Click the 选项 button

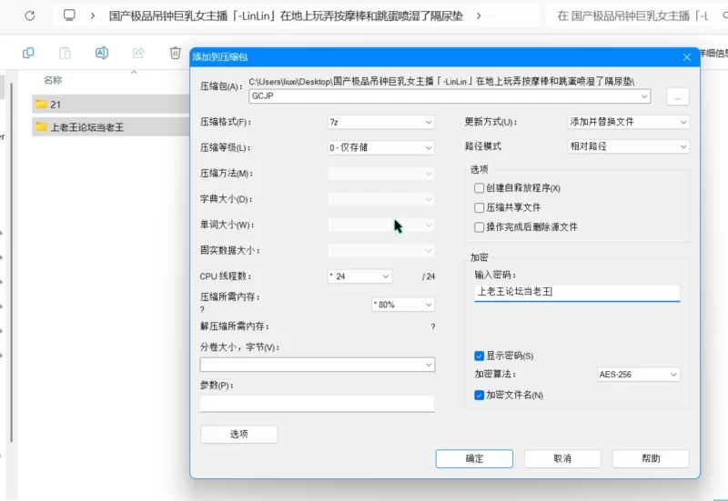pos(238,435)
